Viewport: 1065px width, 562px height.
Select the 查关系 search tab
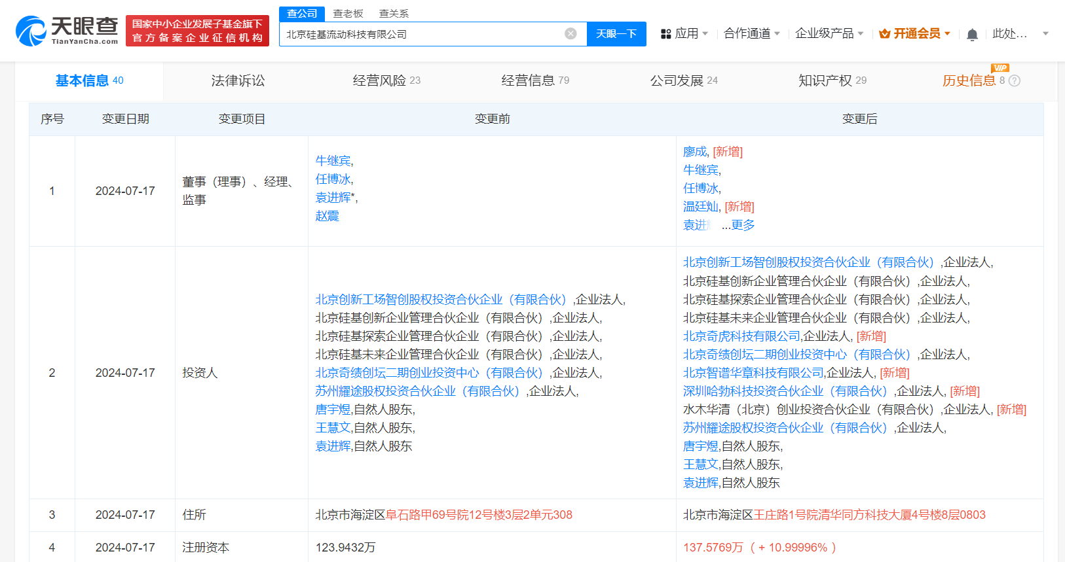point(394,14)
